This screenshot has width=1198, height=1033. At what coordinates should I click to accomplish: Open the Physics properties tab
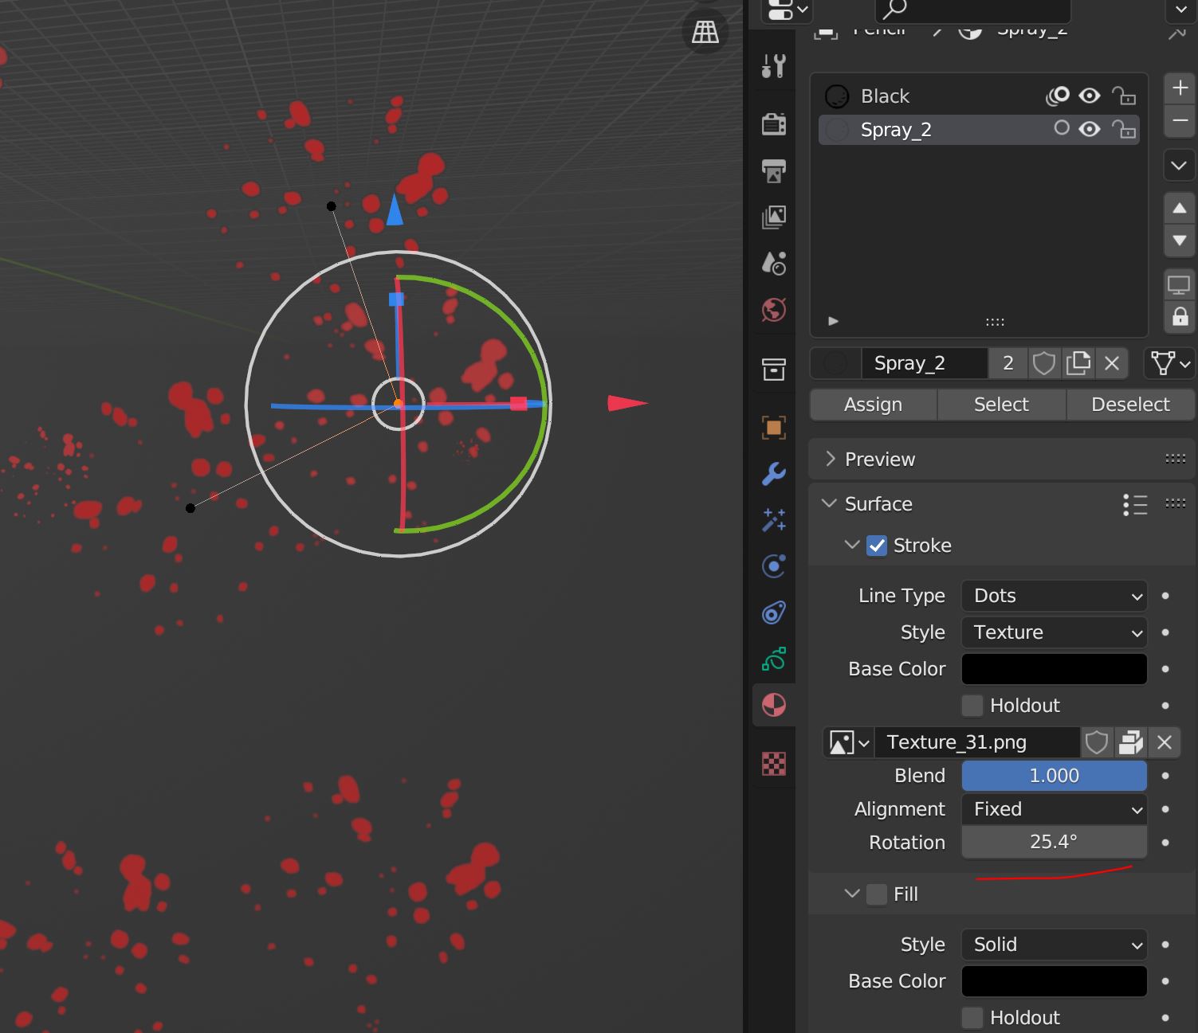coord(773,566)
